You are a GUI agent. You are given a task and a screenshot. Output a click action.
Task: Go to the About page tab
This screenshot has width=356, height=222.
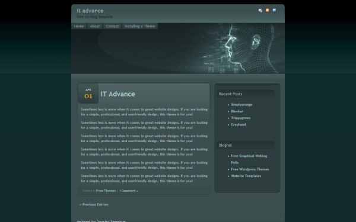tap(95, 26)
